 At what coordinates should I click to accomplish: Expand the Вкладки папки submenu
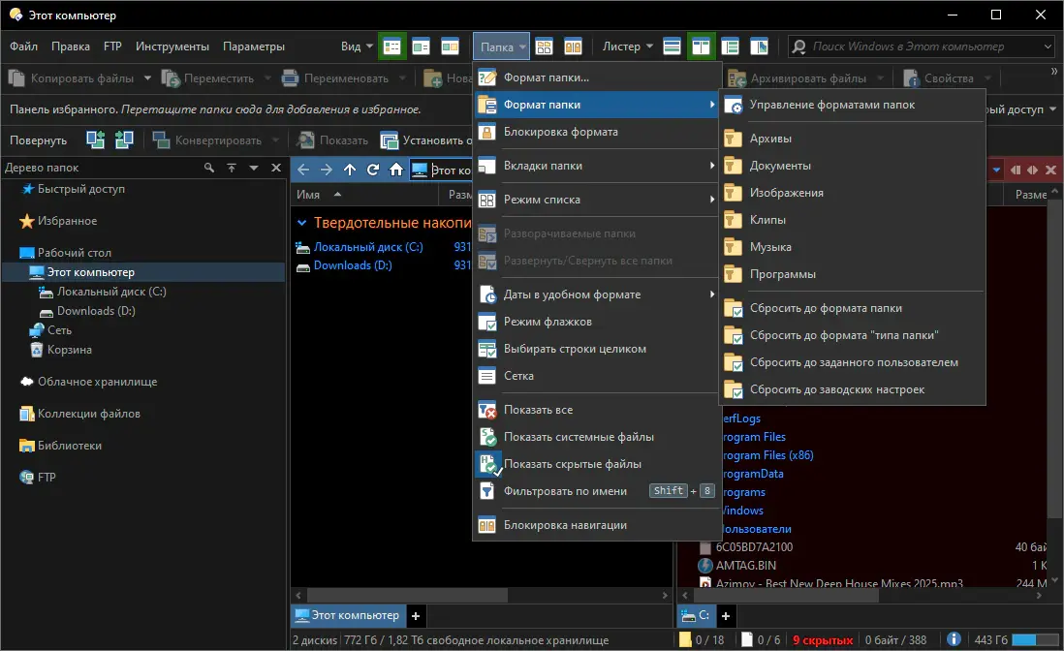(597, 166)
